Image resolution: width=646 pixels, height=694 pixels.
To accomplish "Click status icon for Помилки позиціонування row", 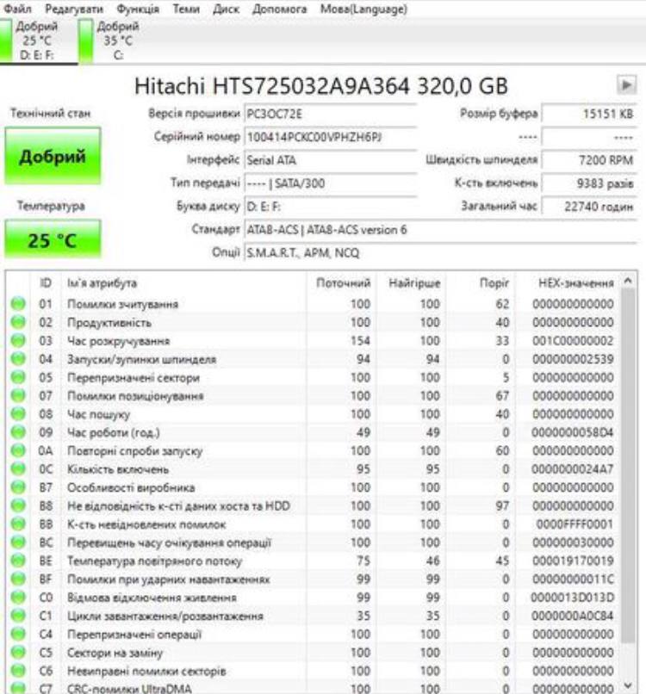I will pos(18,395).
